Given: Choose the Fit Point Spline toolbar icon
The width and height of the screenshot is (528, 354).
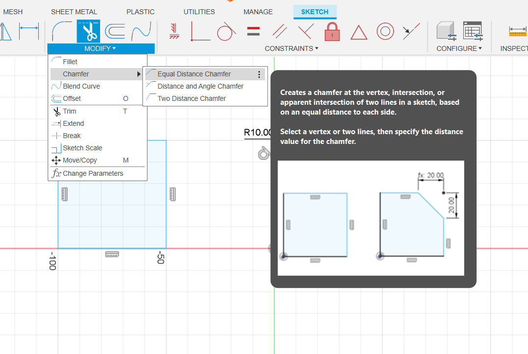Looking at the screenshot, I should tap(141, 31).
